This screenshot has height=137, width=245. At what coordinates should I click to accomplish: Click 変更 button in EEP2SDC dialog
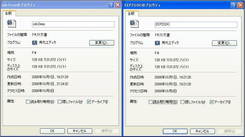coord(224,43)
